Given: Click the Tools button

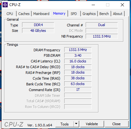Looking at the screenshot, I should [65, 124].
